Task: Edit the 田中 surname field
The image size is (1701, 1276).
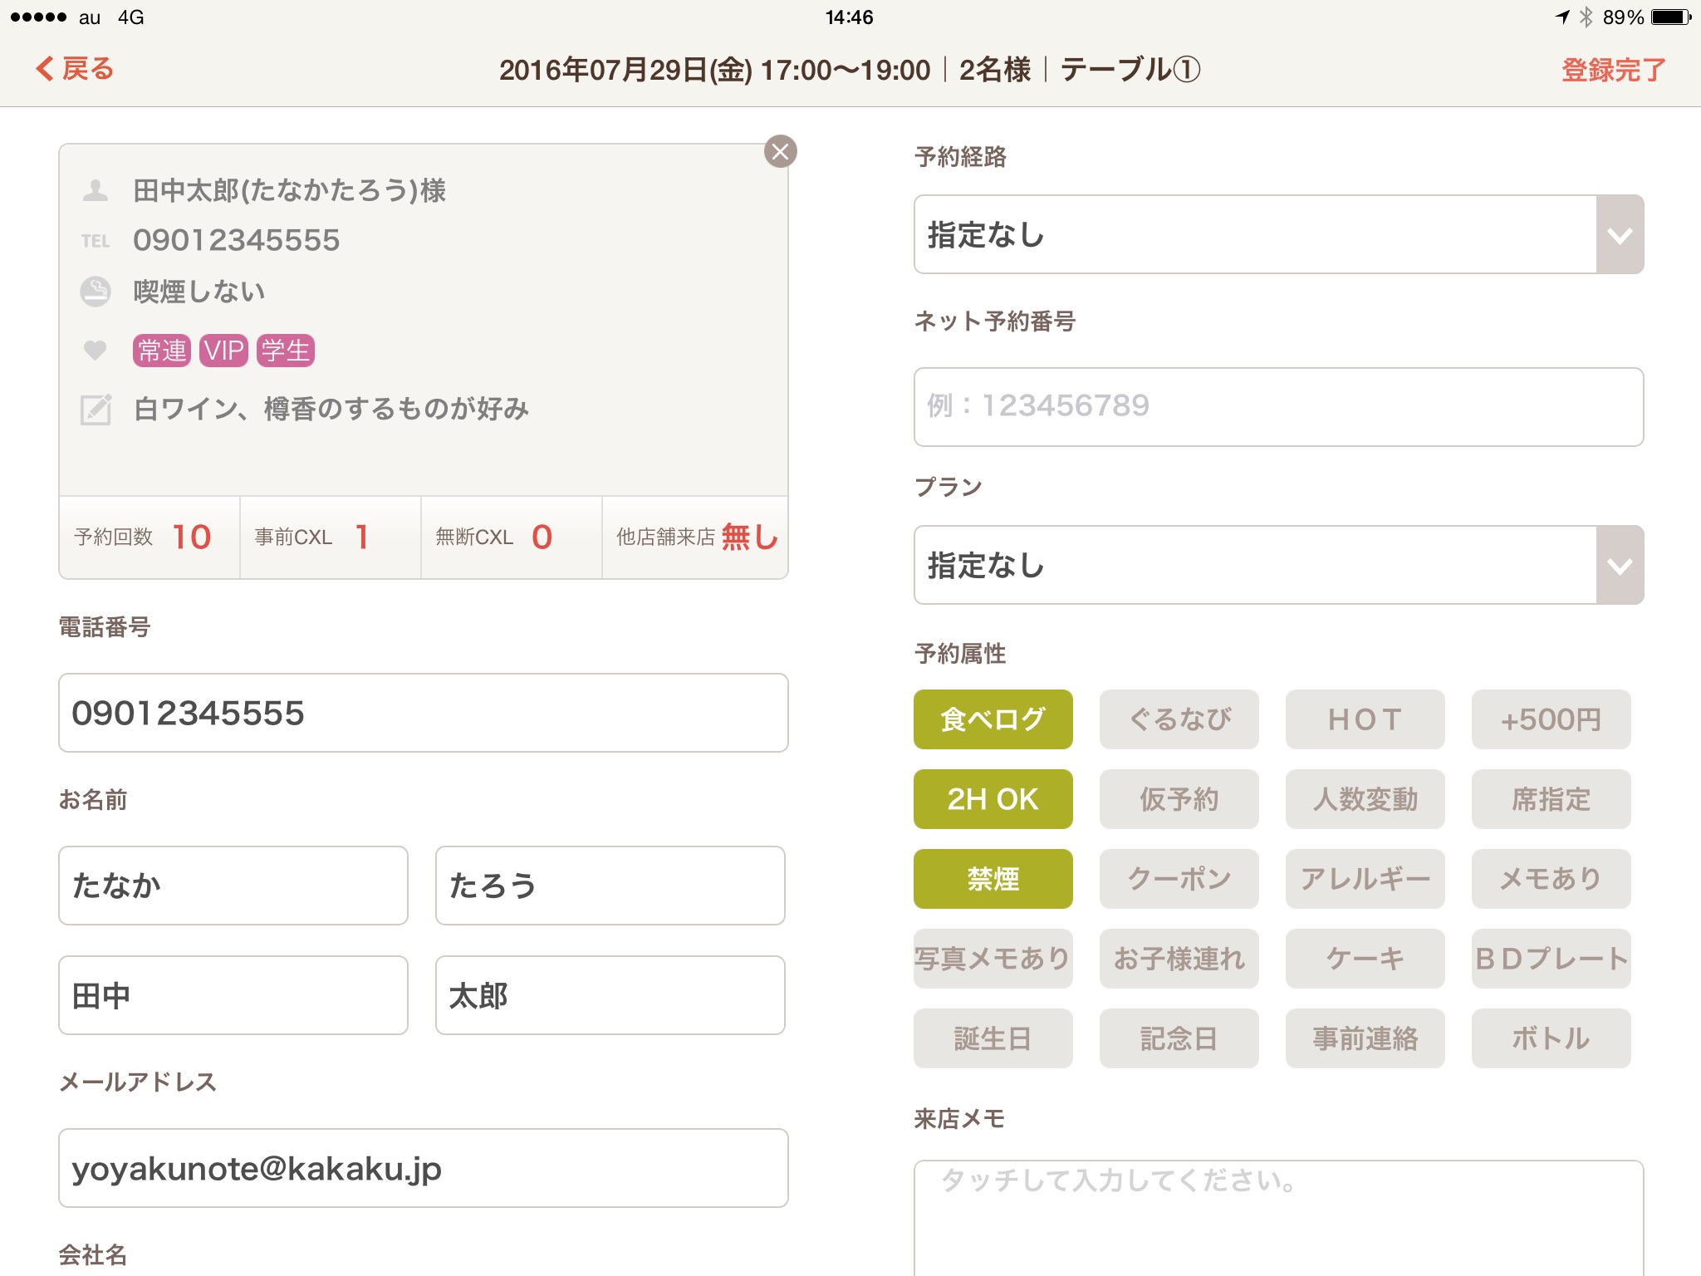Action: pyautogui.click(x=233, y=995)
